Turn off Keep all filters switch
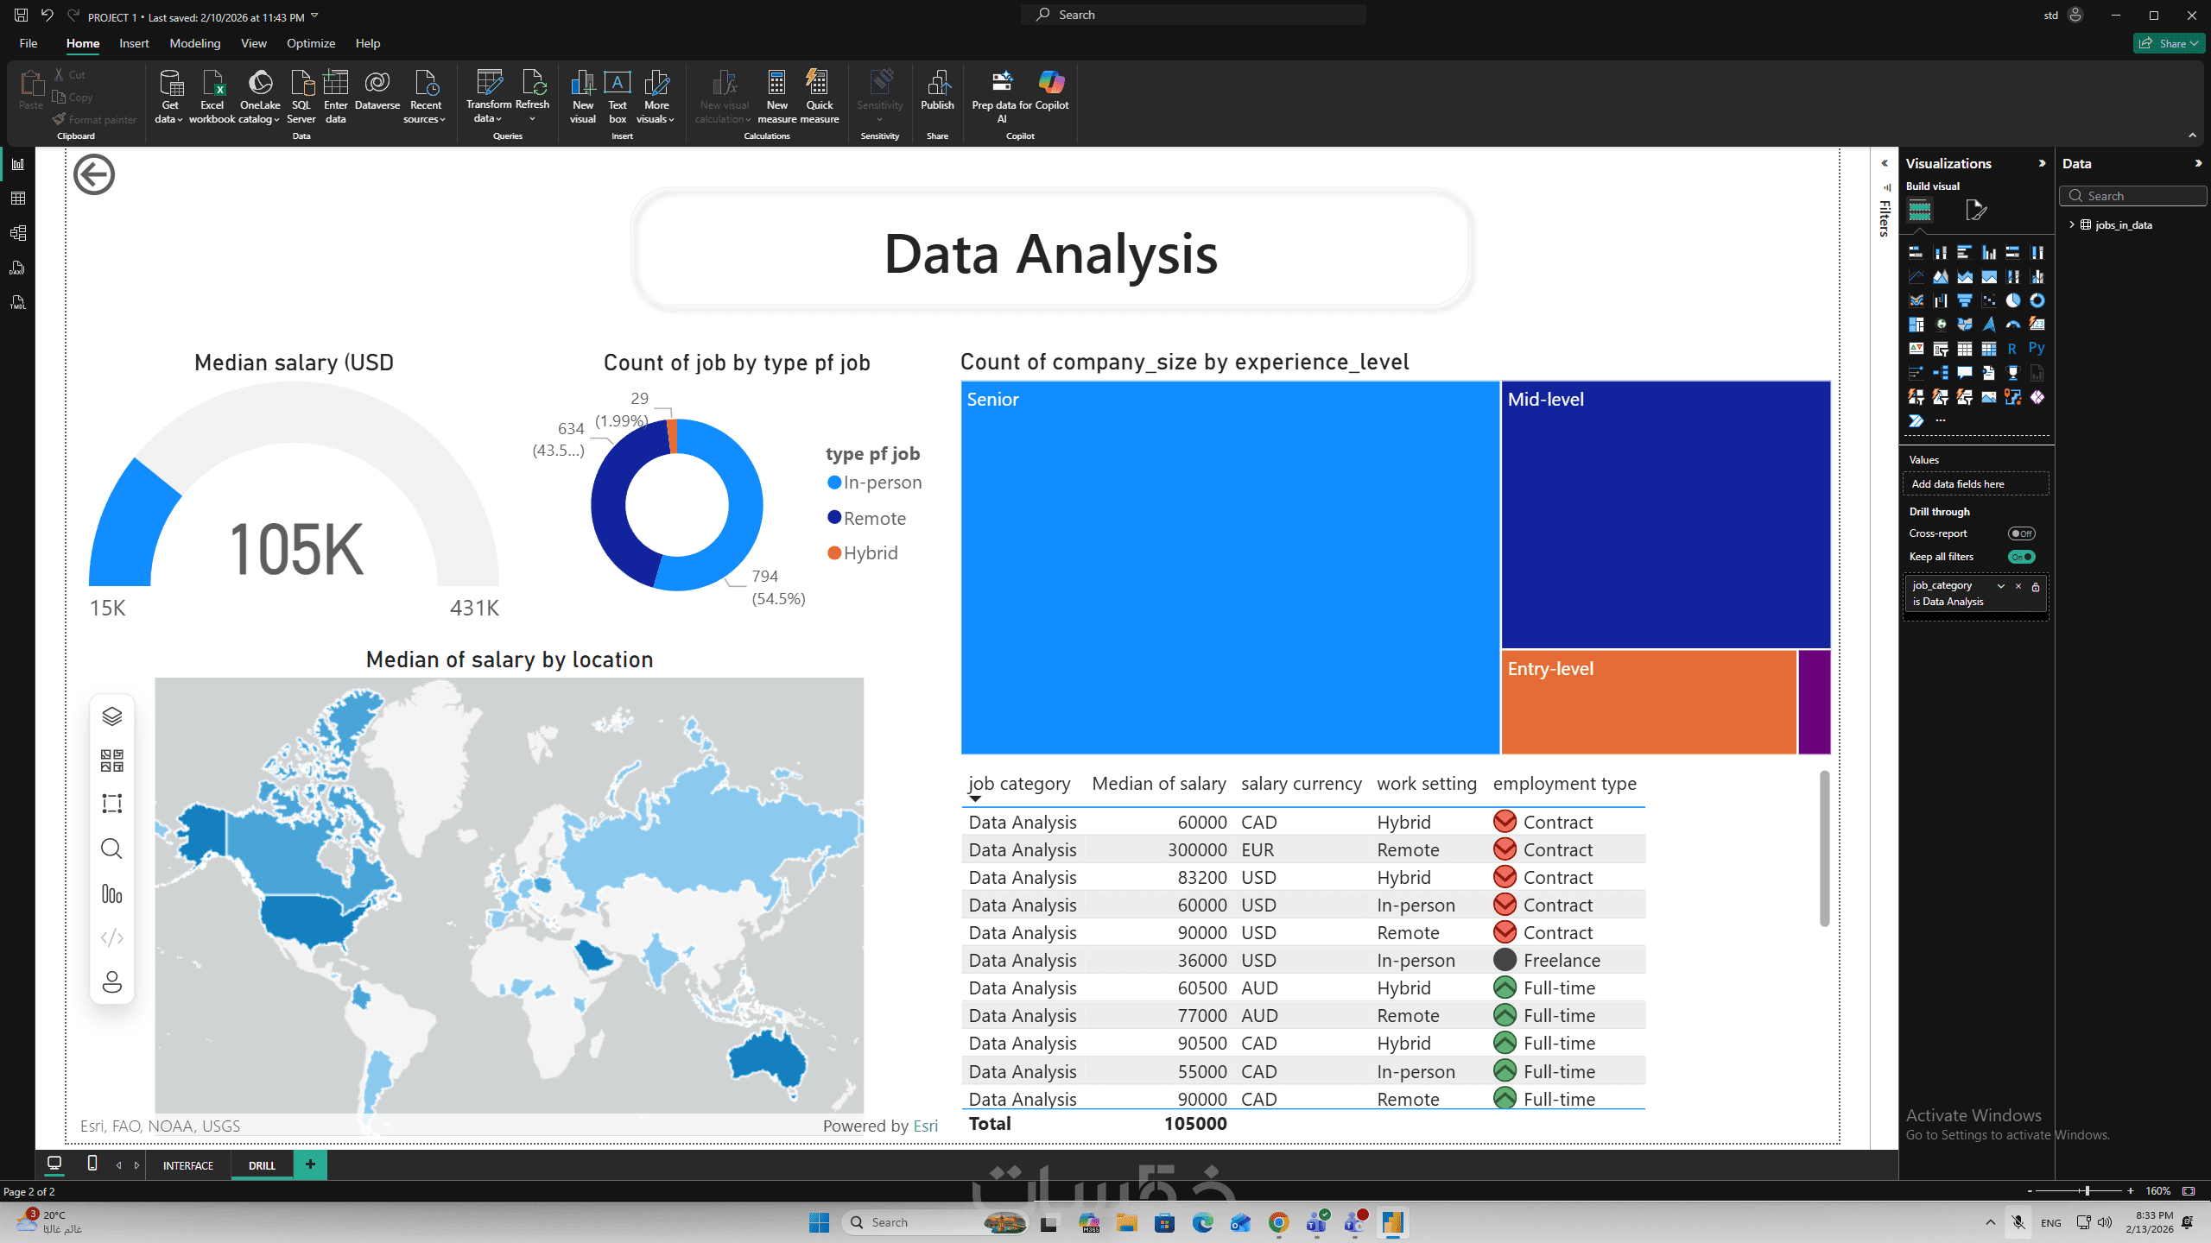This screenshot has height=1243, width=2211. pos(2021,557)
